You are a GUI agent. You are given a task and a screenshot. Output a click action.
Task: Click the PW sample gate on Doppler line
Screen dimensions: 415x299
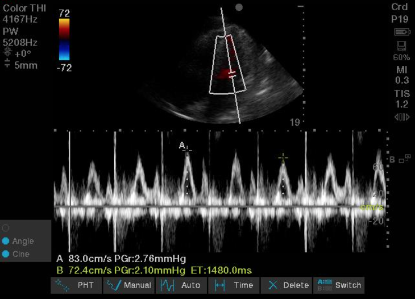coord(232,74)
